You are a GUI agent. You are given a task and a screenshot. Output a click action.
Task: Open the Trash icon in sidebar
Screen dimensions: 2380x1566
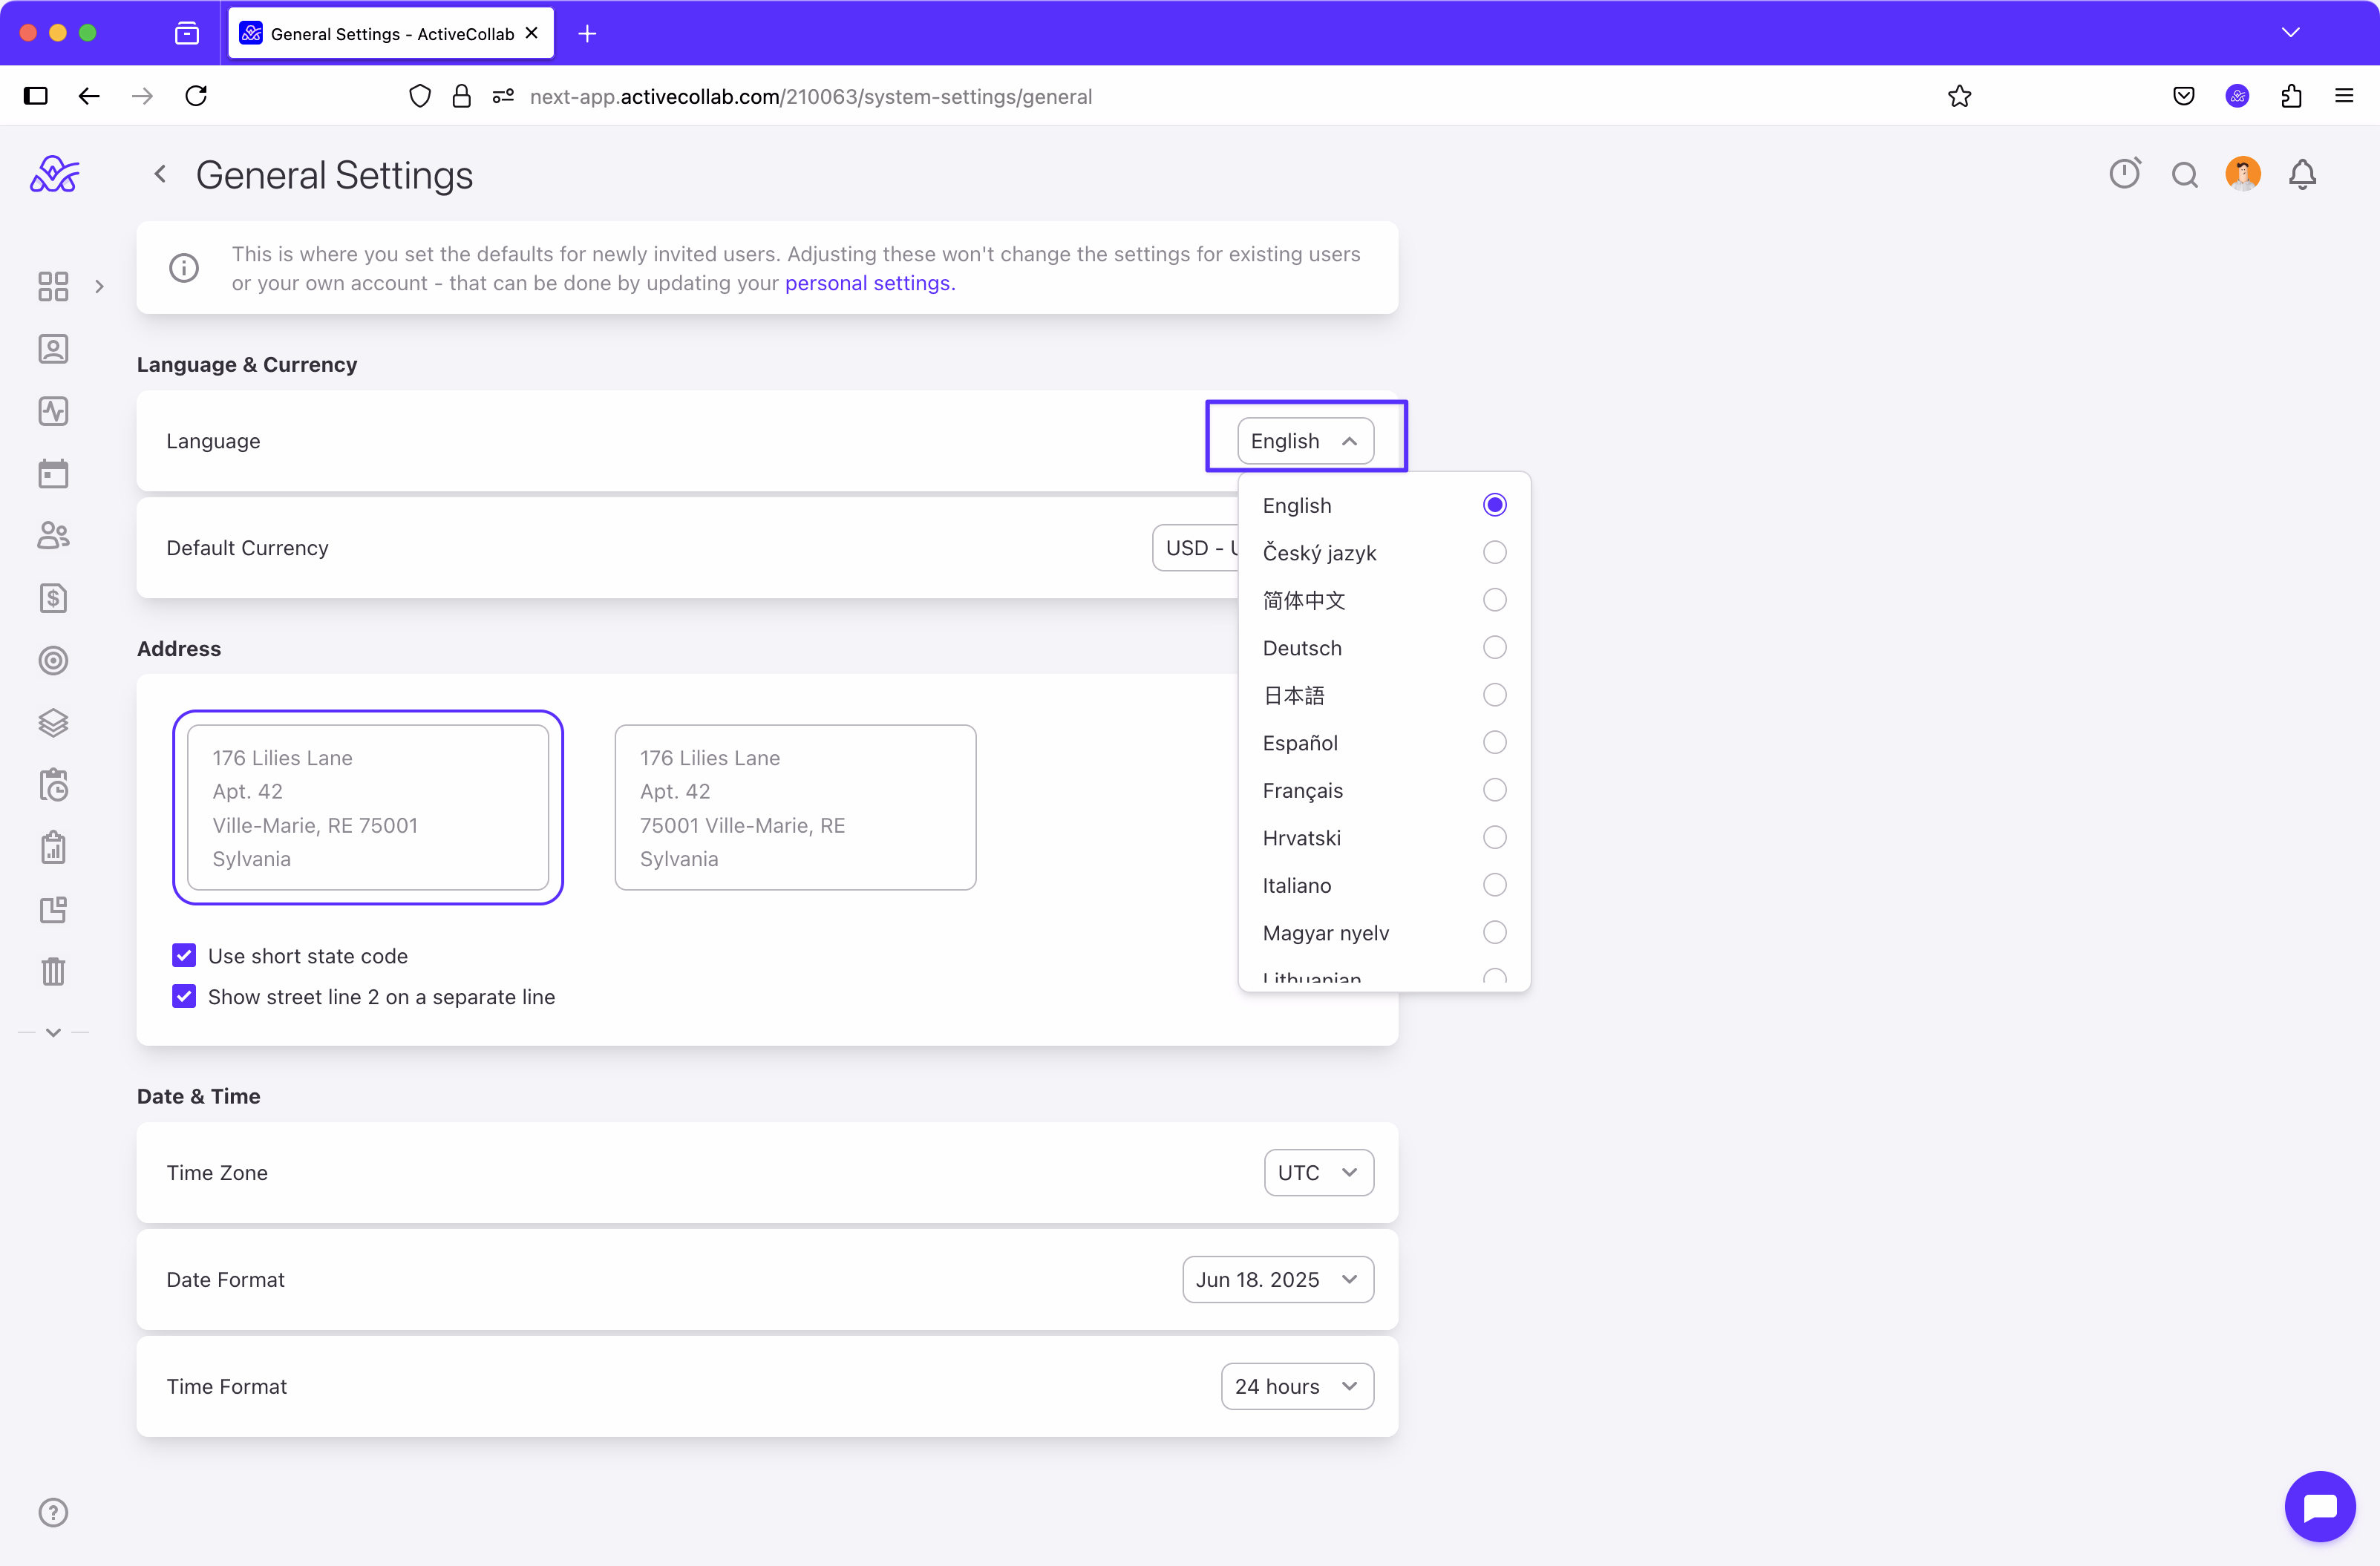53,971
